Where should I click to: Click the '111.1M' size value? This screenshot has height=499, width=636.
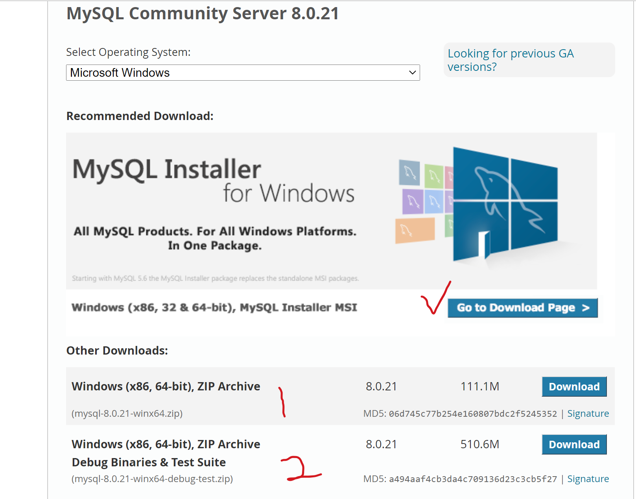tap(480, 386)
